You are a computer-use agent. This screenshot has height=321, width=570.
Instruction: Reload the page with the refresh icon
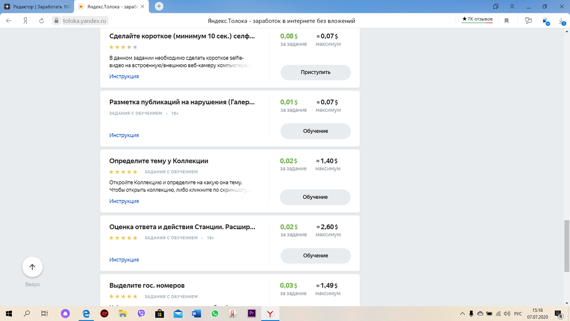pyautogui.click(x=41, y=20)
